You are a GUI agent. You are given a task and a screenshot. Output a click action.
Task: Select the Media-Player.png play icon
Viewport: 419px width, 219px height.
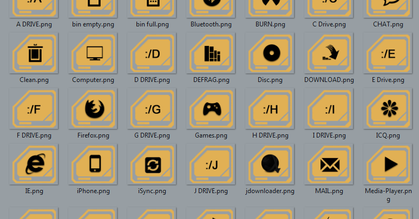click(388, 164)
